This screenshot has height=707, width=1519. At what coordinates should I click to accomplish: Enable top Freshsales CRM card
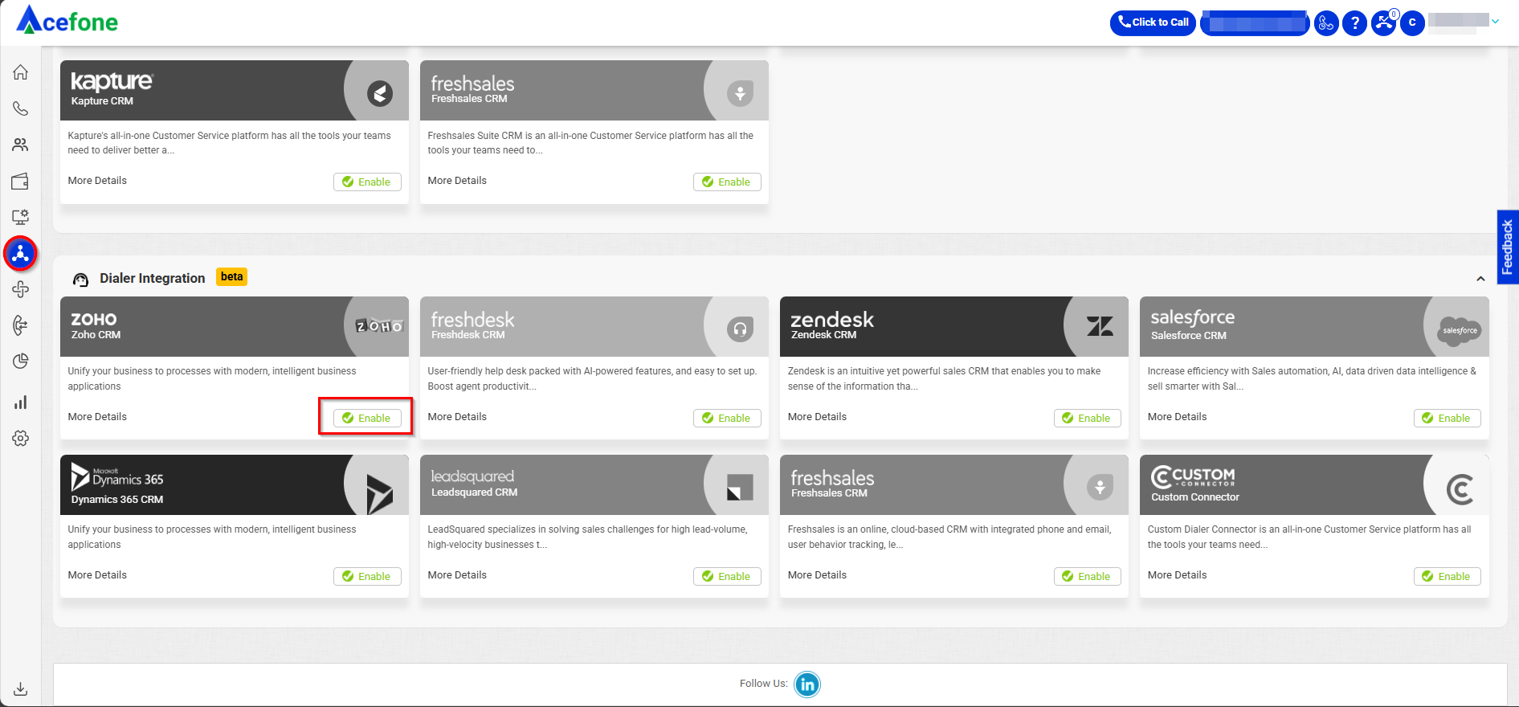727,182
